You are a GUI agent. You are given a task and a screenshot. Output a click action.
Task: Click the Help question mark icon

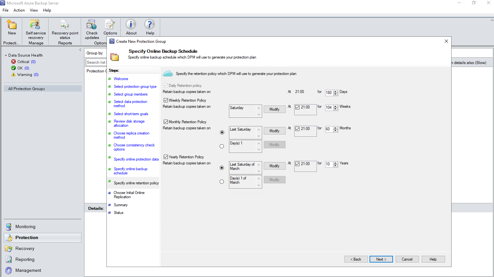coord(150,24)
